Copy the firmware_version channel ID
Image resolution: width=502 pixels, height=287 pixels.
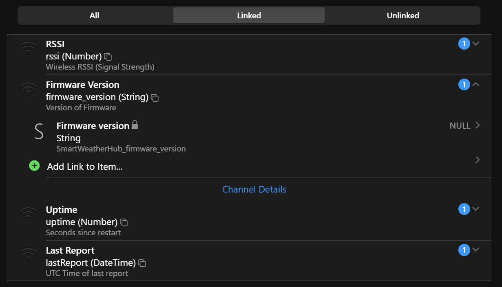pyautogui.click(x=155, y=98)
